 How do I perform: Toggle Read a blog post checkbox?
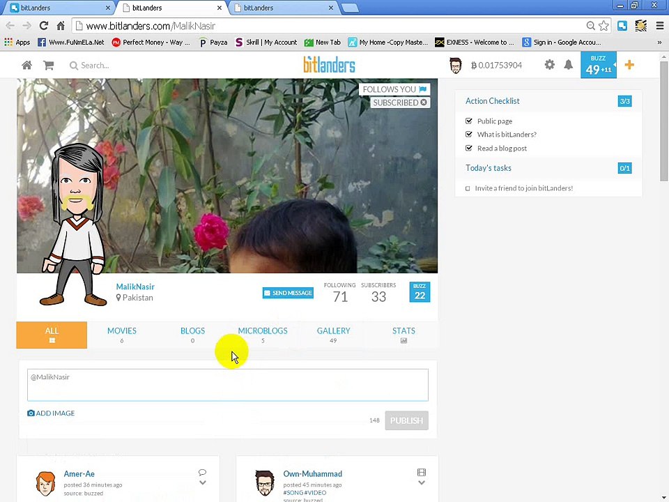(468, 148)
